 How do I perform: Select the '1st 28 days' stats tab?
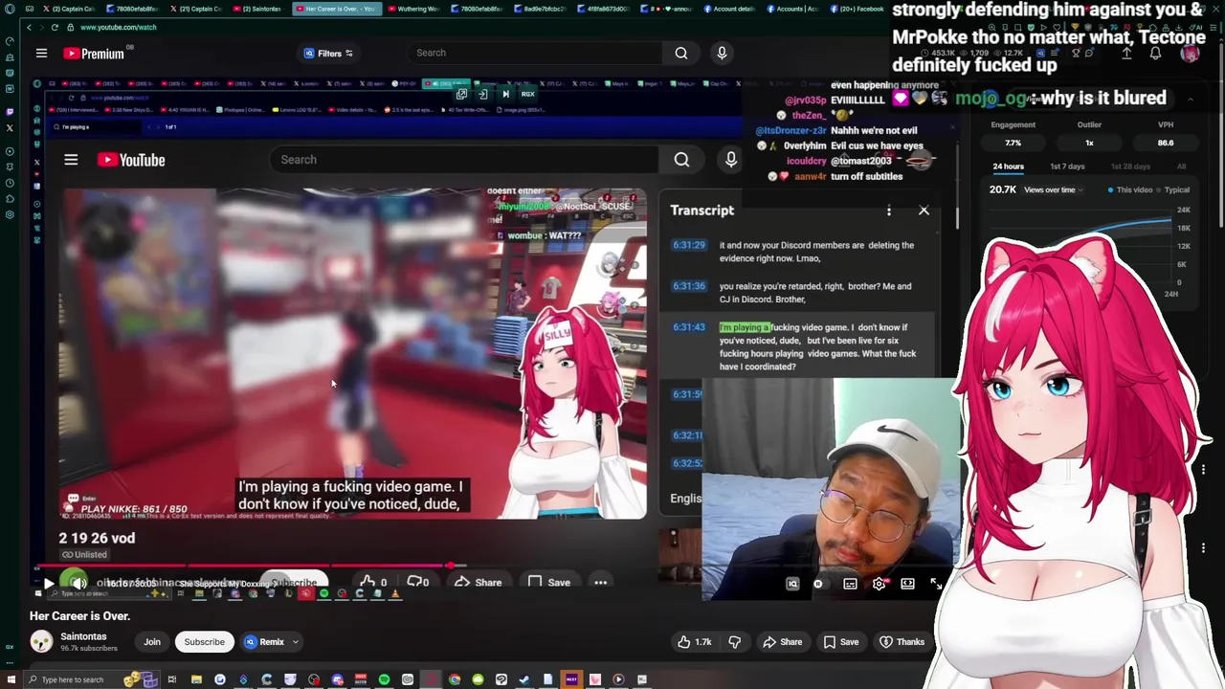[x=1130, y=167]
